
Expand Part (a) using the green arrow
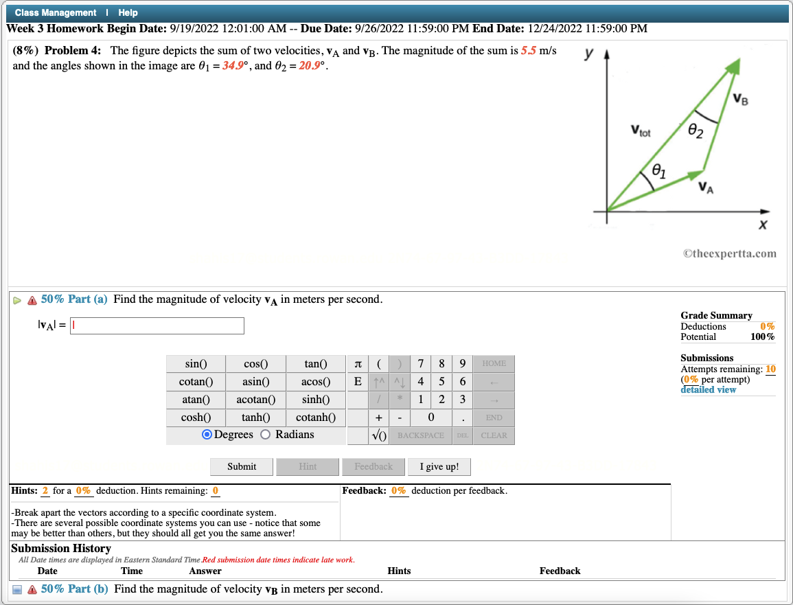(18, 299)
